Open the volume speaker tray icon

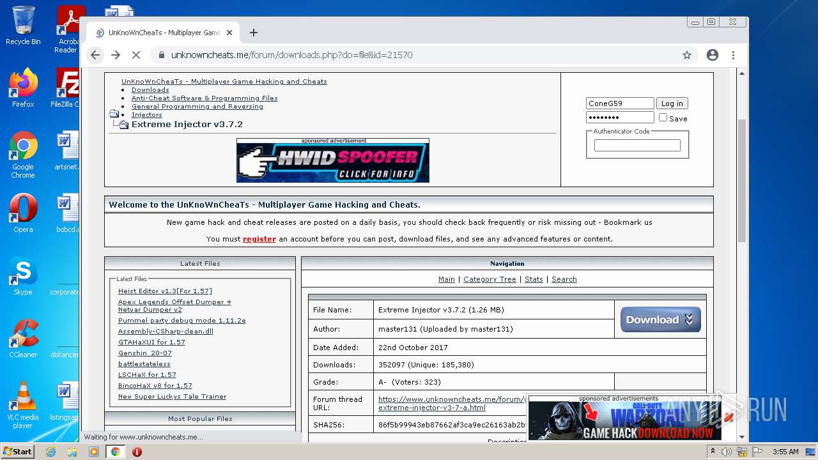pyautogui.click(x=727, y=452)
